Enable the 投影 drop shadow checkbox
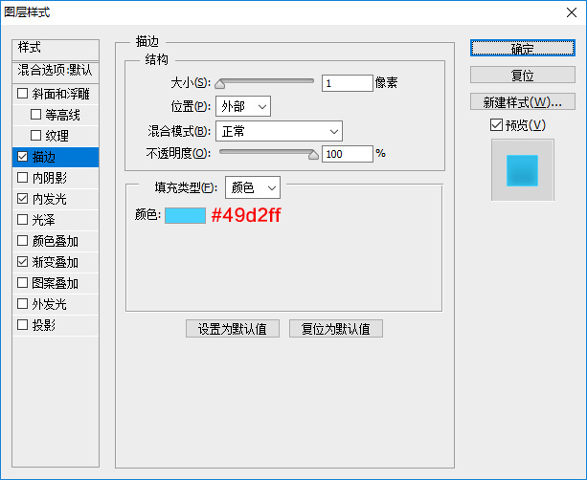The width and height of the screenshot is (587, 480). pos(23,325)
